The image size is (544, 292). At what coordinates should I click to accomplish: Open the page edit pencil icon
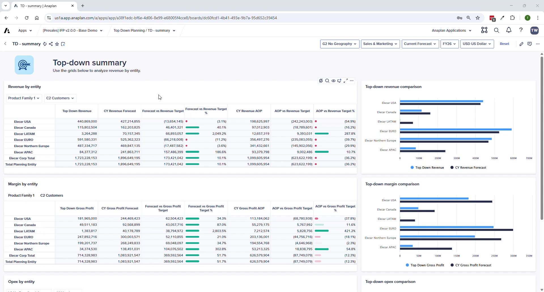521,44
